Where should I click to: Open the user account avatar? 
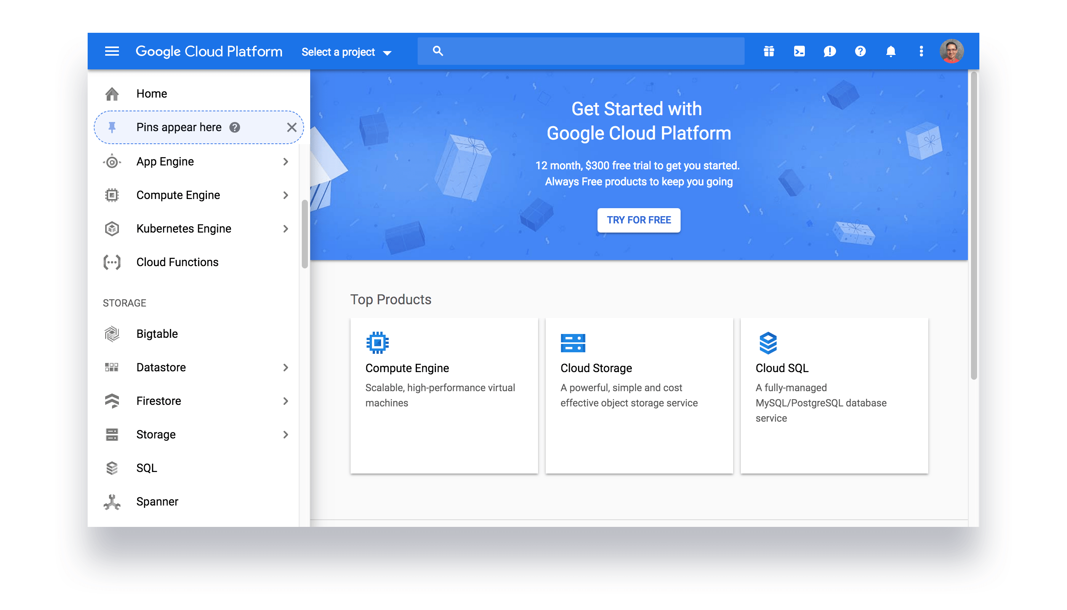pos(952,51)
